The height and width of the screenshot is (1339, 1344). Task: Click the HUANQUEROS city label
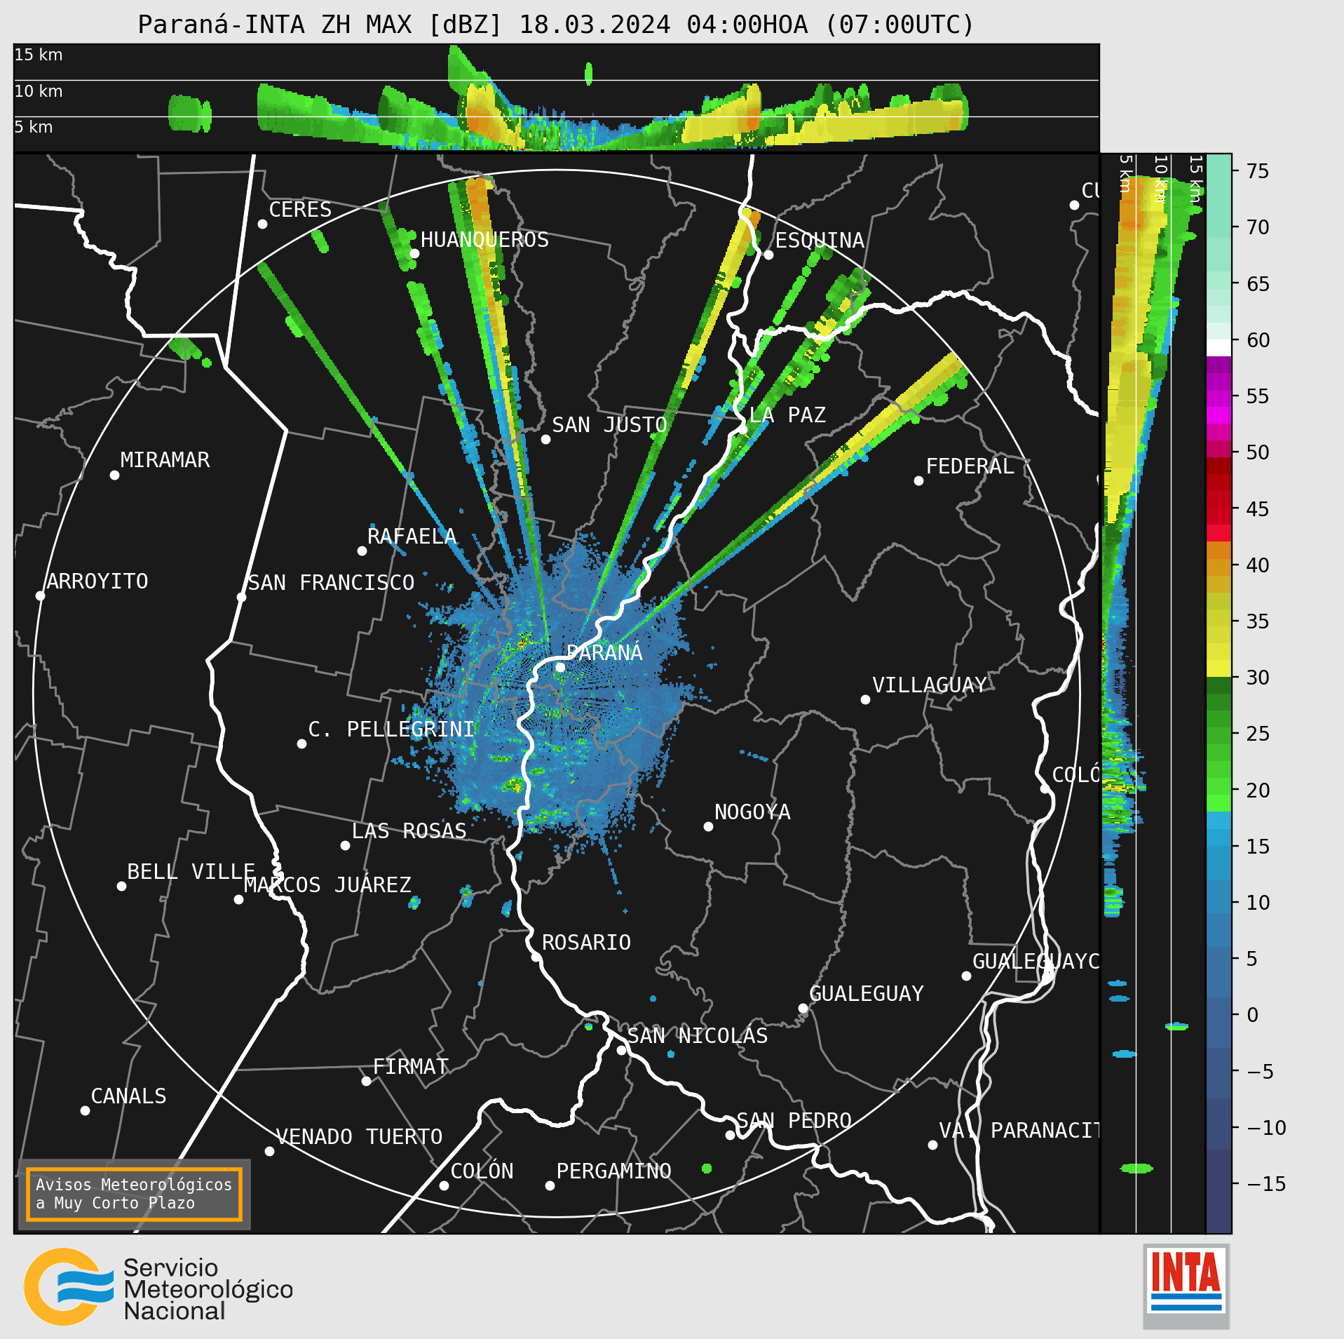click(x=484, y=239)
